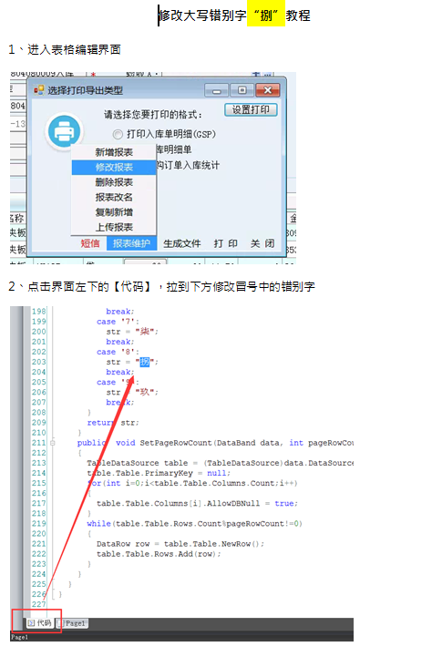Close the 选择打印导出类型 dialog
Viewport: 432px width, 657px height.
coord(268,90)
